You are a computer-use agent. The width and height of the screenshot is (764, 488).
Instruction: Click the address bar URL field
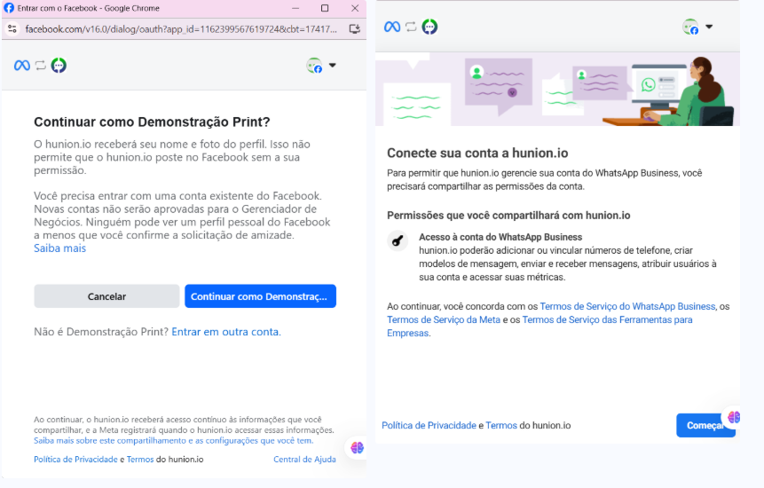[x=181, y=28]
